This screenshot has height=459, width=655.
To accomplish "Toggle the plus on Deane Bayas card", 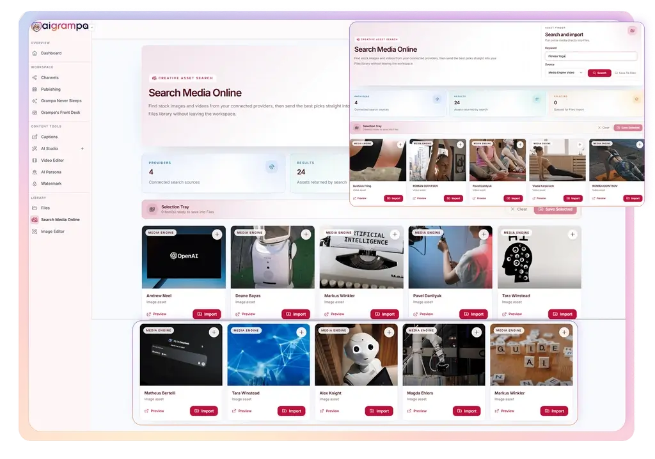I will (x=306, y=235).
